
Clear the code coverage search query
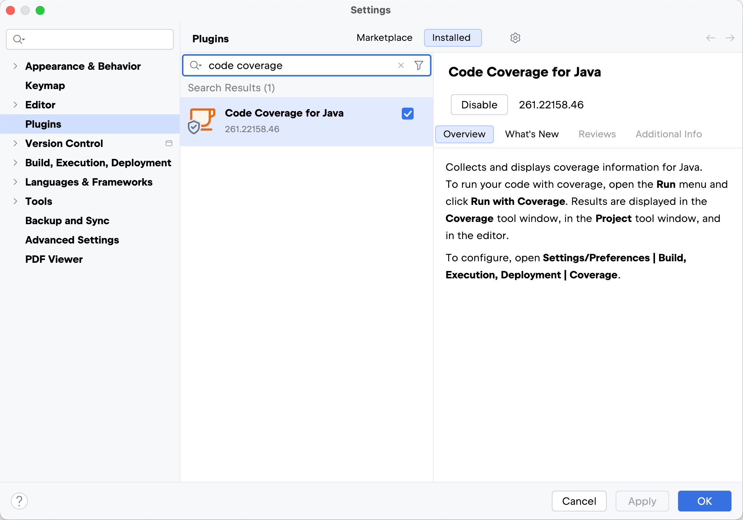401,65
